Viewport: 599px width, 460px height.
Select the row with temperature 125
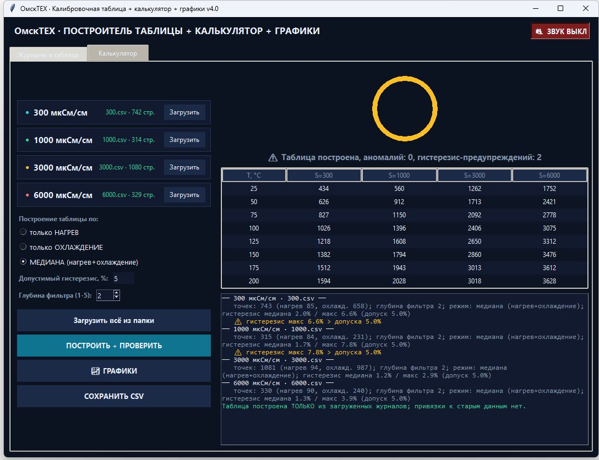click(405, 241)
